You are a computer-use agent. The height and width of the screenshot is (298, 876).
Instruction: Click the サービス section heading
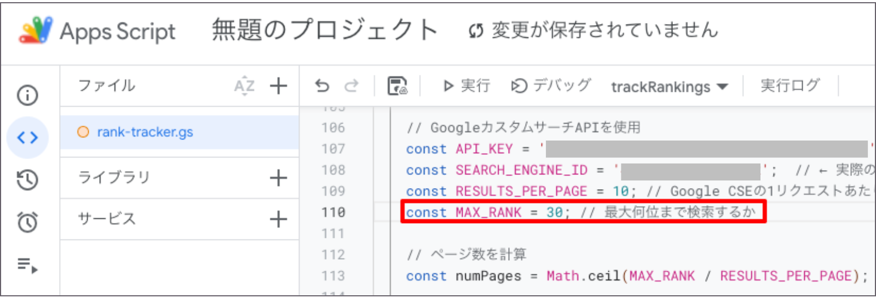coord(106,219)
